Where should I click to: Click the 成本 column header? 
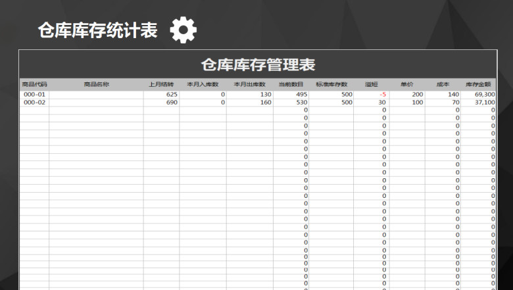point(443,84)
